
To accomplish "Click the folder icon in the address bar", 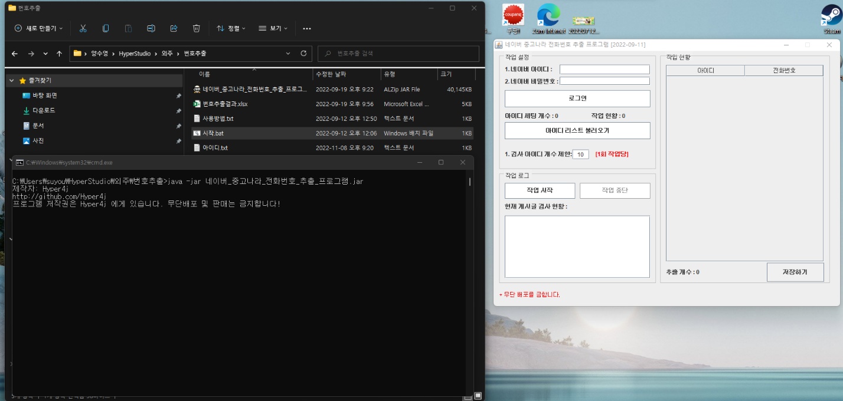I will [77, 54].
